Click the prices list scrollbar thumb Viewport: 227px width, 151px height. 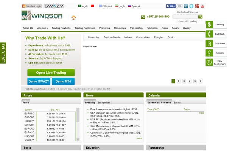tap(78, 116)
